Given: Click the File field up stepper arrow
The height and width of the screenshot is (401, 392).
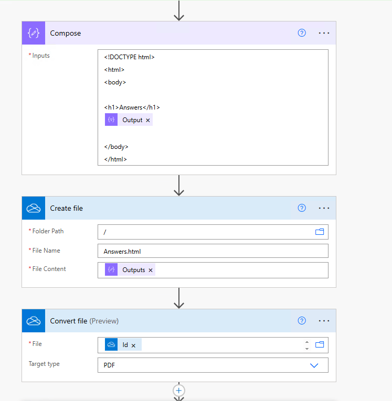Looking at the screenshot, I should point(307,342).
